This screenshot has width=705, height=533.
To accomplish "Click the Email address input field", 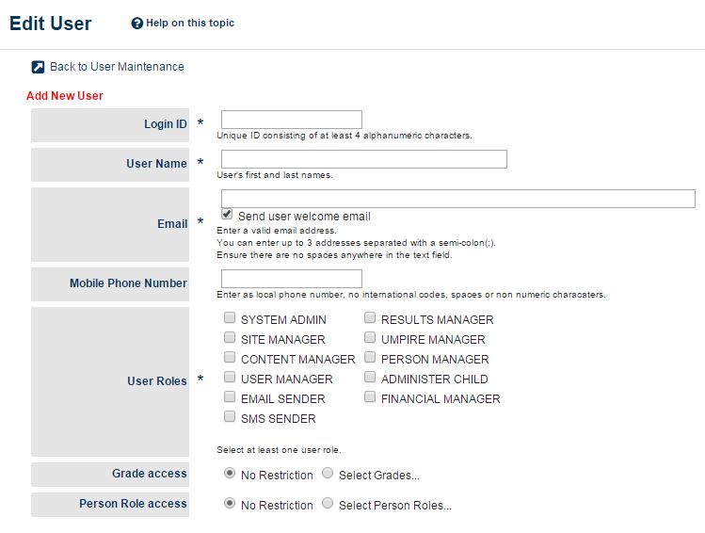I will coord(457,199).
